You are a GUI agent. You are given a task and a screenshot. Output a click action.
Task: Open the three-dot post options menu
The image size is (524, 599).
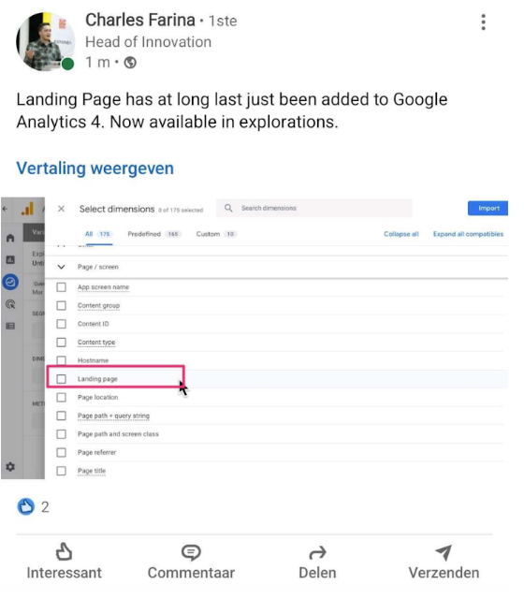click(x=483, y=22)
